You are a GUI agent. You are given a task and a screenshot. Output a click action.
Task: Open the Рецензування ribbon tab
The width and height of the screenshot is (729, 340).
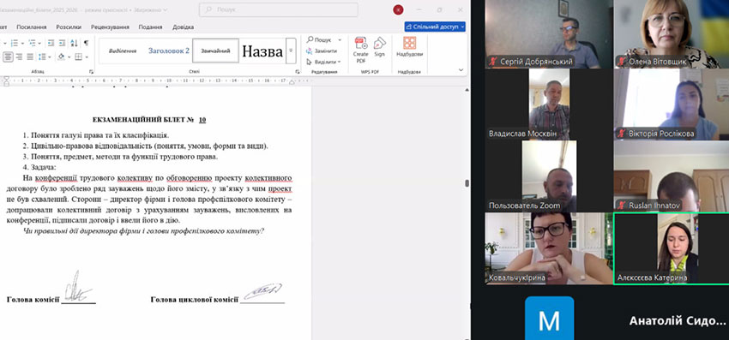(x=110, y=27)
